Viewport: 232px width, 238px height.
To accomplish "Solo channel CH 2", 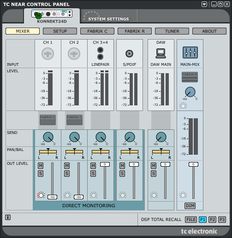I will tap(67, 174).
